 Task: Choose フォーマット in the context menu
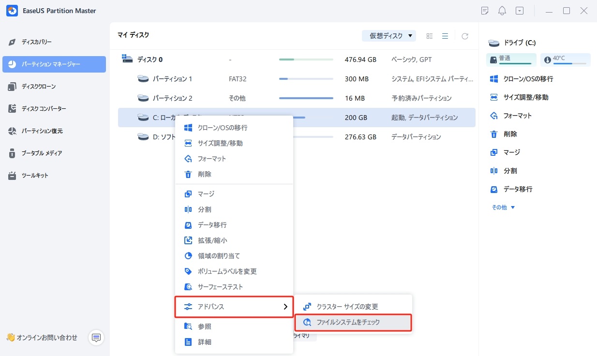click(234, 159)
